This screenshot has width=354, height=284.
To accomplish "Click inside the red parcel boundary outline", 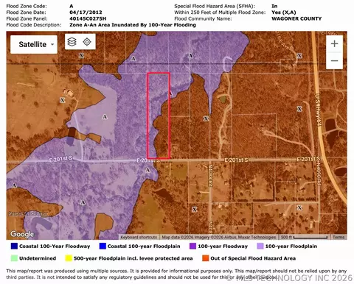I will [159, 116].
